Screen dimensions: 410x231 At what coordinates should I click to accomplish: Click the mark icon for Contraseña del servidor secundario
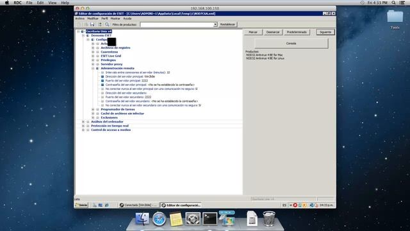click(102, 101)
